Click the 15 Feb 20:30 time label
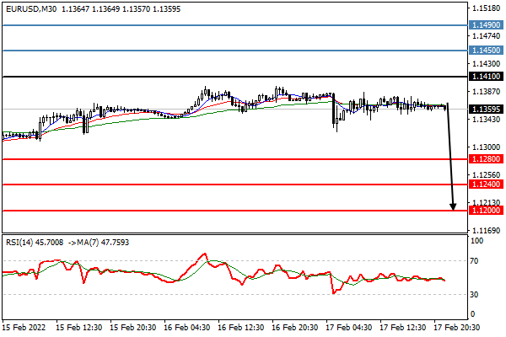Image resolution: width=506 pixels, height=337 pixels. pyautogui.click(x=132, y=328)
